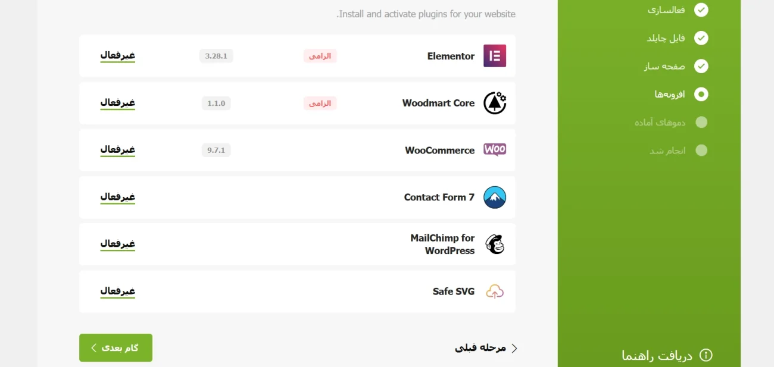Click the MailChimp monkey logo icon
This screenshot has width=774, height=367.
[x=494, y=244]
